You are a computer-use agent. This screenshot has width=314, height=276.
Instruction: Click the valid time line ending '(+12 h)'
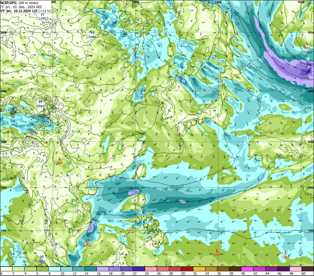point(25,11)
